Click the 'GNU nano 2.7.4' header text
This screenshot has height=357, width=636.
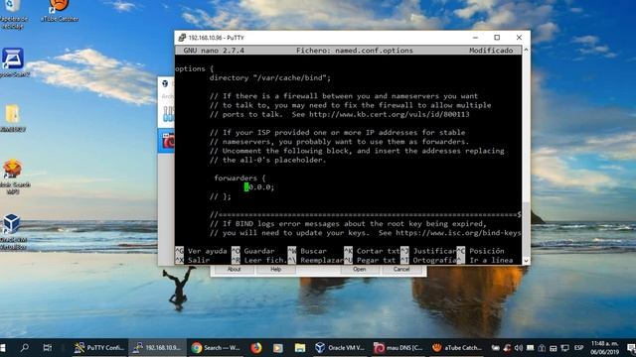coord(214,51)
